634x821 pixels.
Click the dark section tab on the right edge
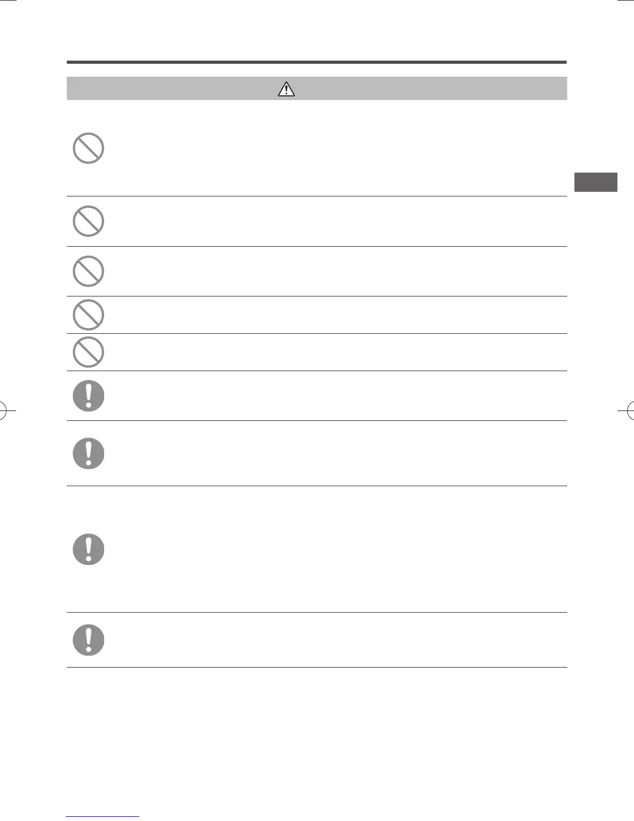coord(596,182)
